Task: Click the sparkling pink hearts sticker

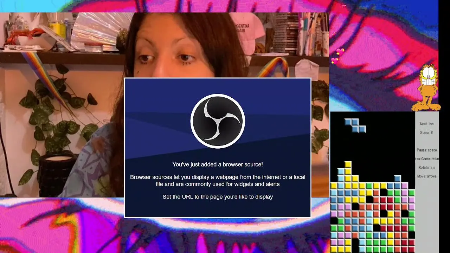Action: pos(337,56)
